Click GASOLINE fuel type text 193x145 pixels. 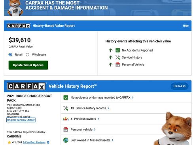click(x=13, y=114)
